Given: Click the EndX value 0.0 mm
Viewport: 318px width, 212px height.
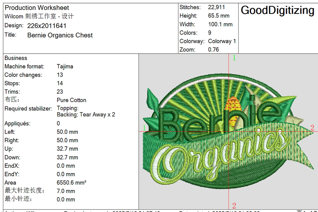Looking at the screenshot, I should 66,166.
